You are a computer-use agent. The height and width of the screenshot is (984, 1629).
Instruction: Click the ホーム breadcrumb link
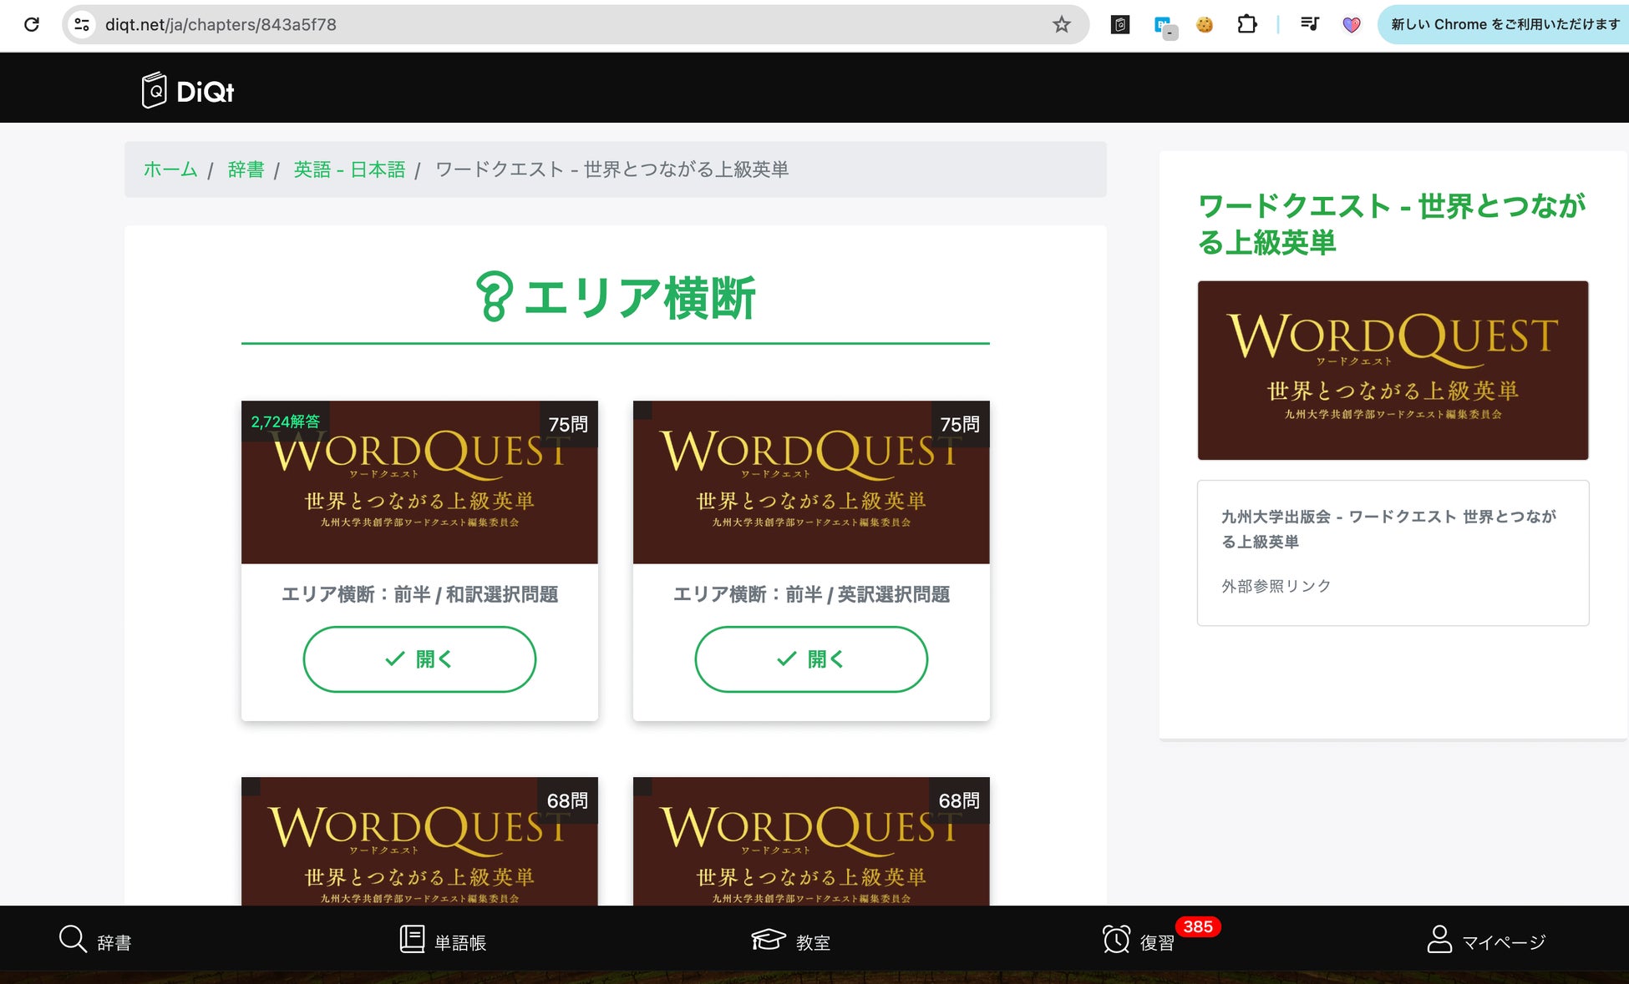click(x=170, y=169)
